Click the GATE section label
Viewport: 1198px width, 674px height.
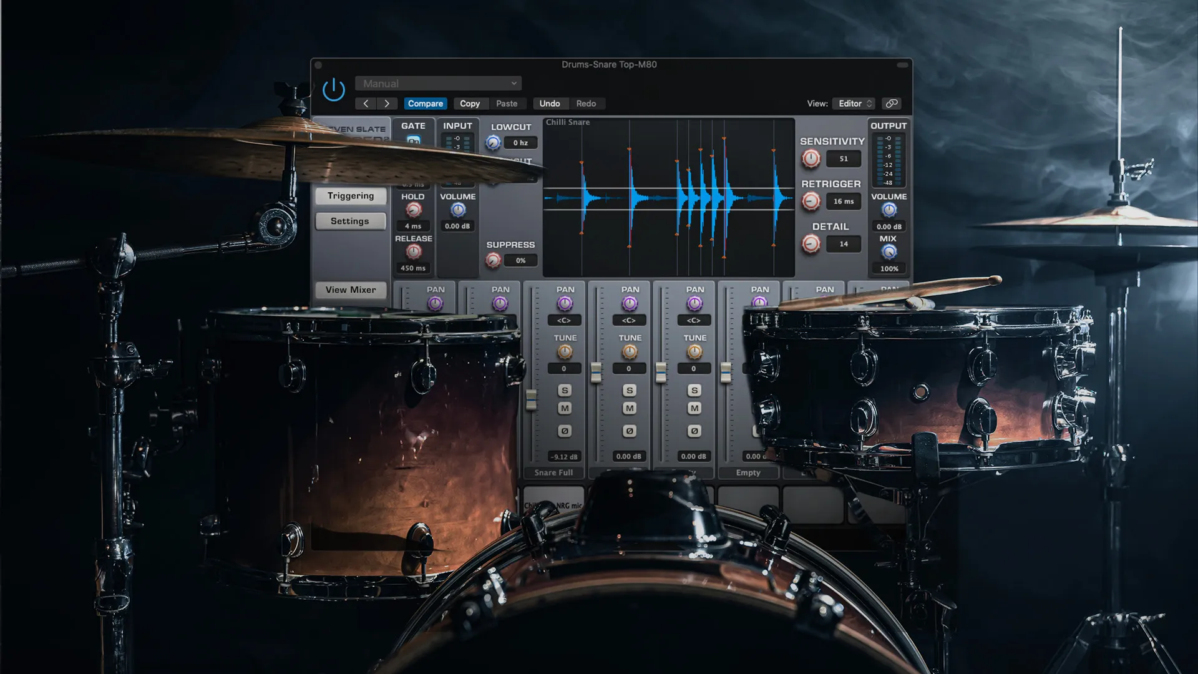[413, 126]
